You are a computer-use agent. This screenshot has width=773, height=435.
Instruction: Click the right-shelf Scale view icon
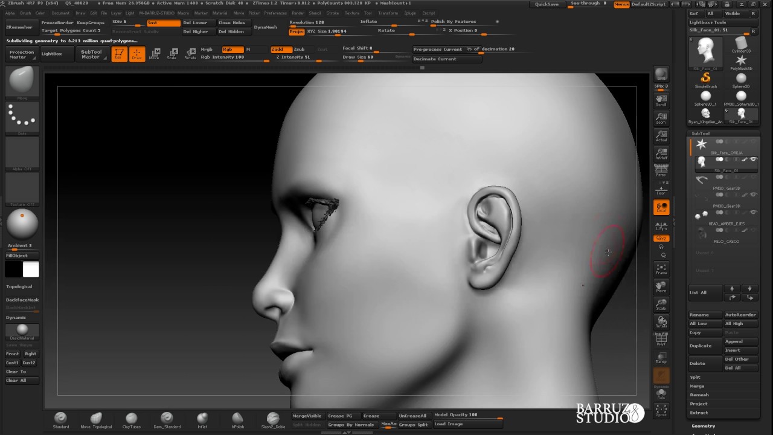[x=661, y=303]
